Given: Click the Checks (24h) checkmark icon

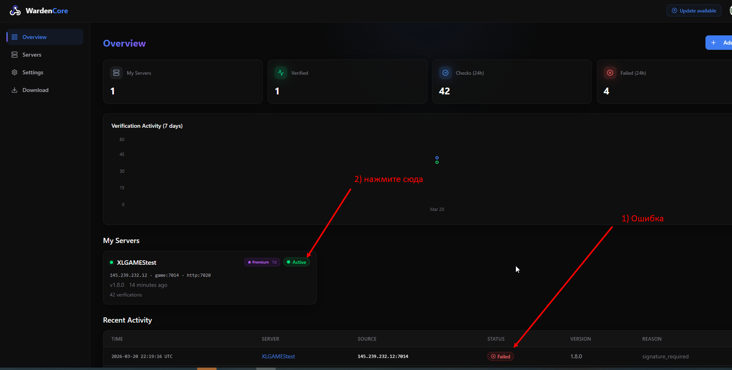Looking at the screenshot, I should (445, 73).
